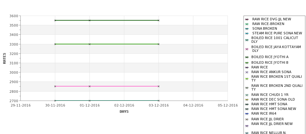Click the DAYS axis title
The height and width of the screenshot is (134, 306).
point(124,112)
